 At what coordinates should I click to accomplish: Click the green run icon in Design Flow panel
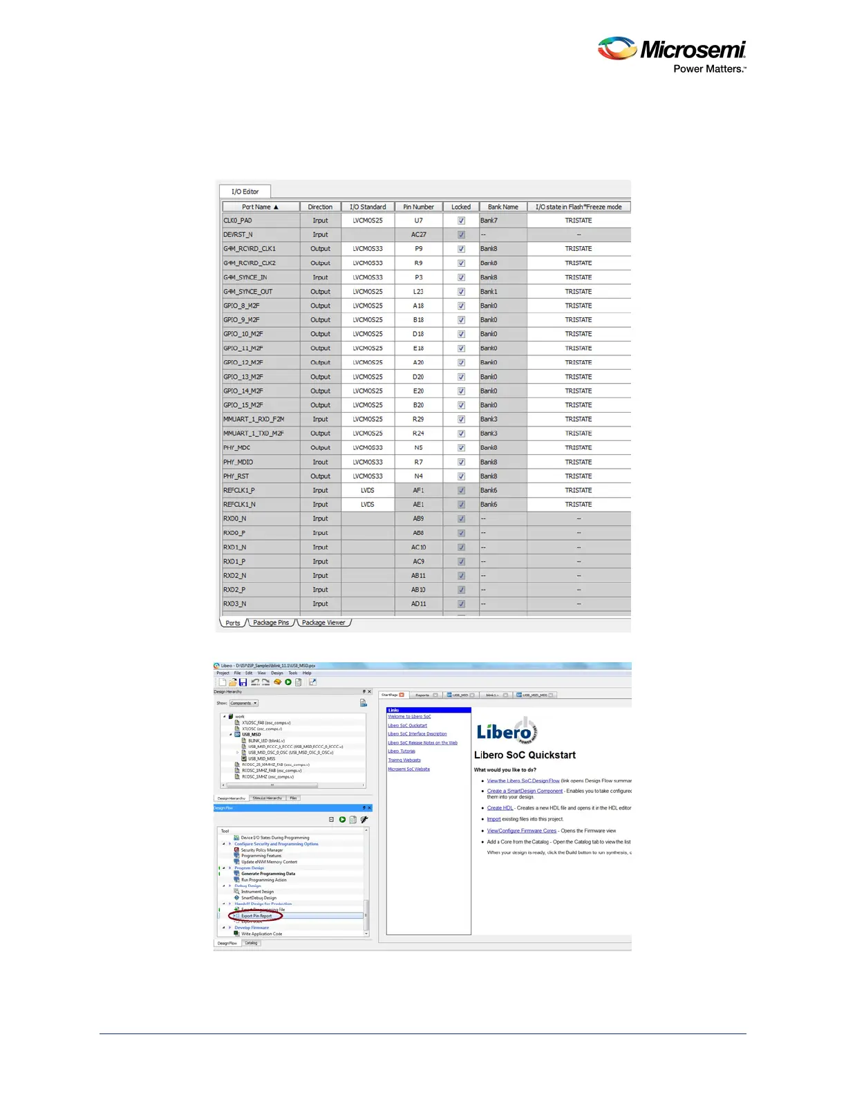click(x=342, y=820)
